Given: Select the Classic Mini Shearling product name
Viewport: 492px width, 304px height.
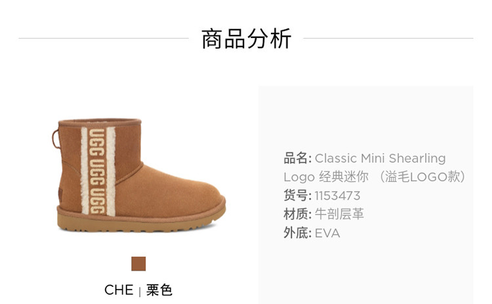Looking at the screenshot, I should [x=380, y=158].
